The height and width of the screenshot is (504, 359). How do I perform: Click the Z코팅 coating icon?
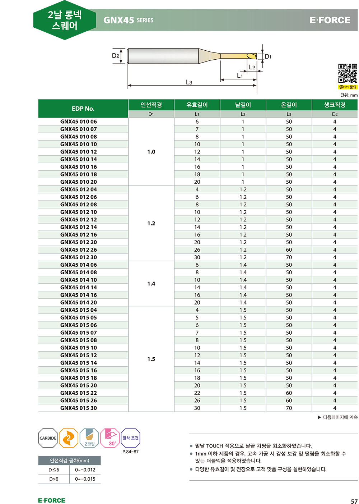pos(89,438)
